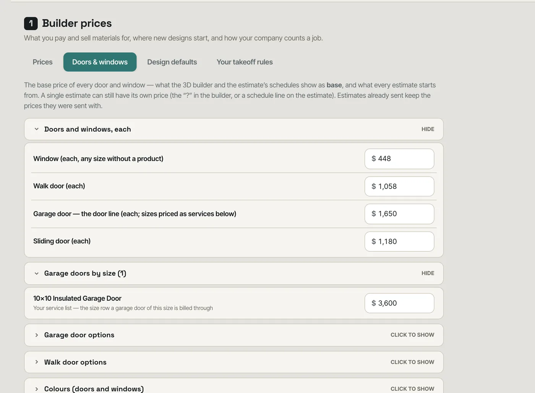
Task: Click the 'What you pay and sell materials for' subtitle
Action: pos(173,38)
